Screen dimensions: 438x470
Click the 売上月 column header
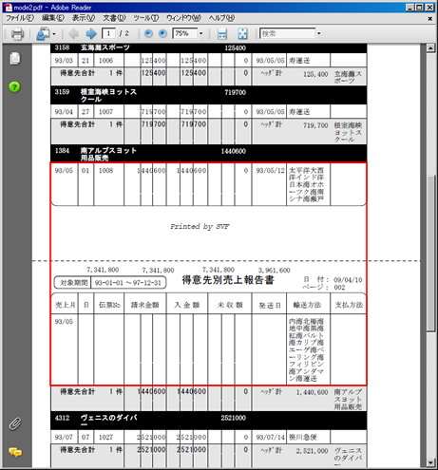(x=66, y=305)
